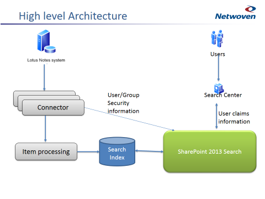Screen dimensions: 265x199
Task: Click the Lotus Notes server icon
Action: tap(46, 41)
